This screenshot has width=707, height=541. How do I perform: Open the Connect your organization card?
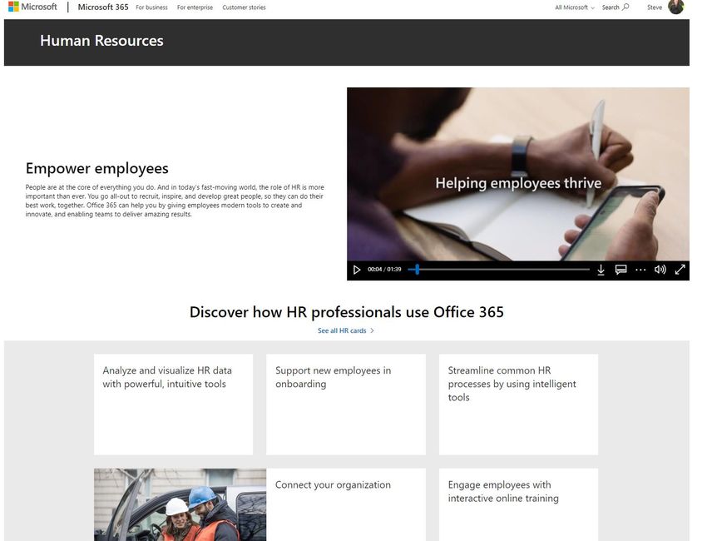(346, 504)
